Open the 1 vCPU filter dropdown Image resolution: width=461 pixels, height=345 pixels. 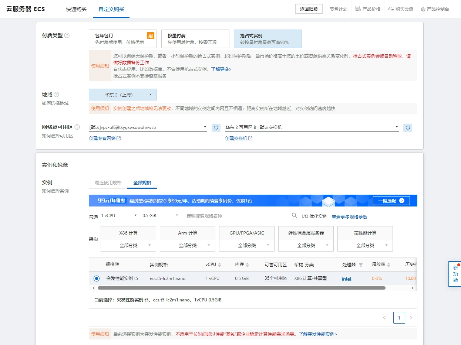pyautogui.click(x=119, y=216)
